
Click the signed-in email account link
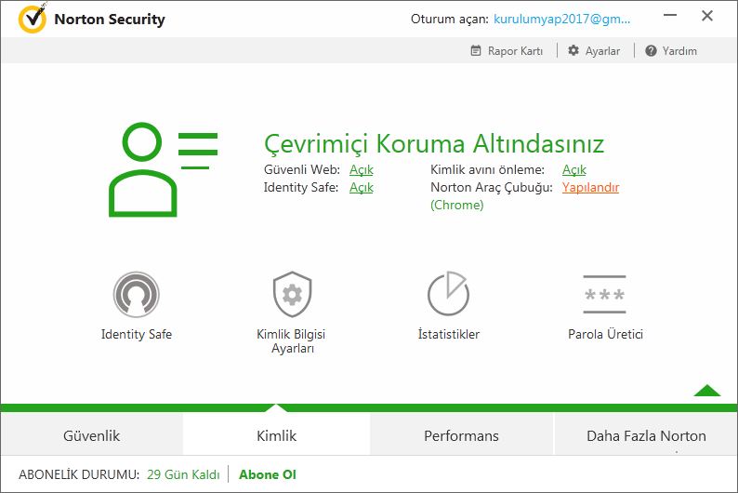[x=561, y=19]
